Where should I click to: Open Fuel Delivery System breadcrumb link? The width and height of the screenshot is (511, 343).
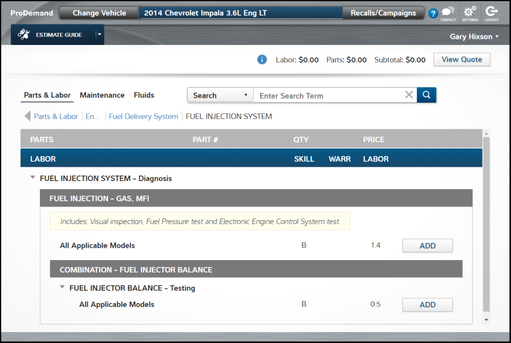tap(143, 116)
